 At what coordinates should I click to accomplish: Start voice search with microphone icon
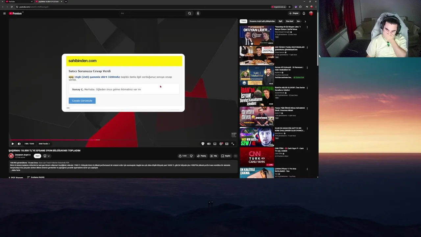tap(198, 13)
